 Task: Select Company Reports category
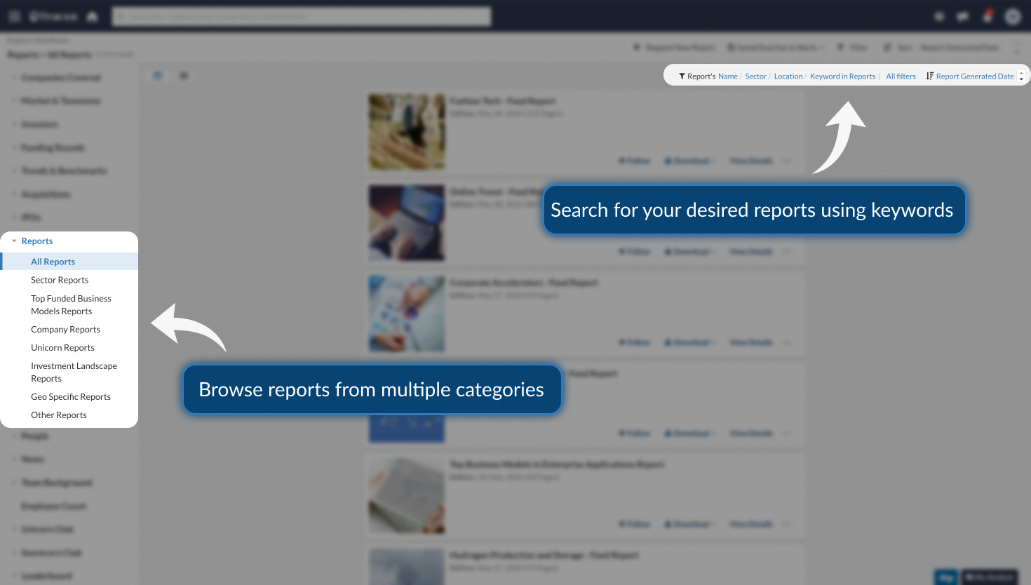point(65,330)
